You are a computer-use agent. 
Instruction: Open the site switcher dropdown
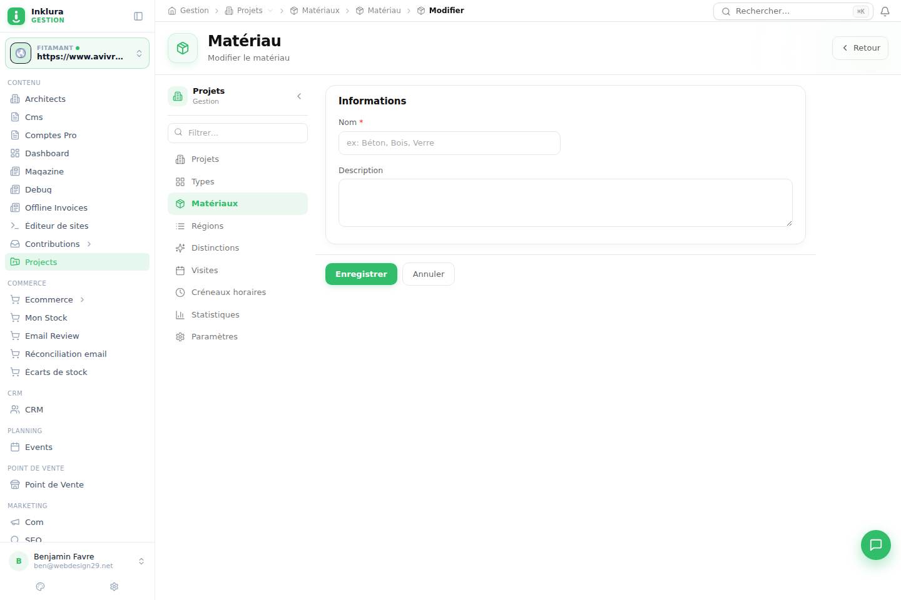coord(77,53)
